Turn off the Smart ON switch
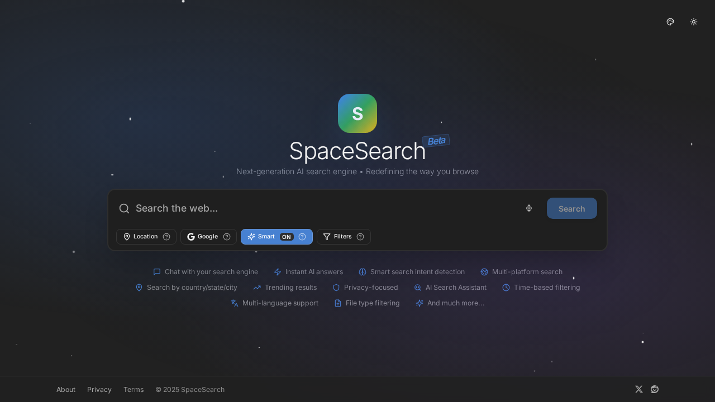Image resolution: width=715 pixels, height=402 pixels. point(286,237)
